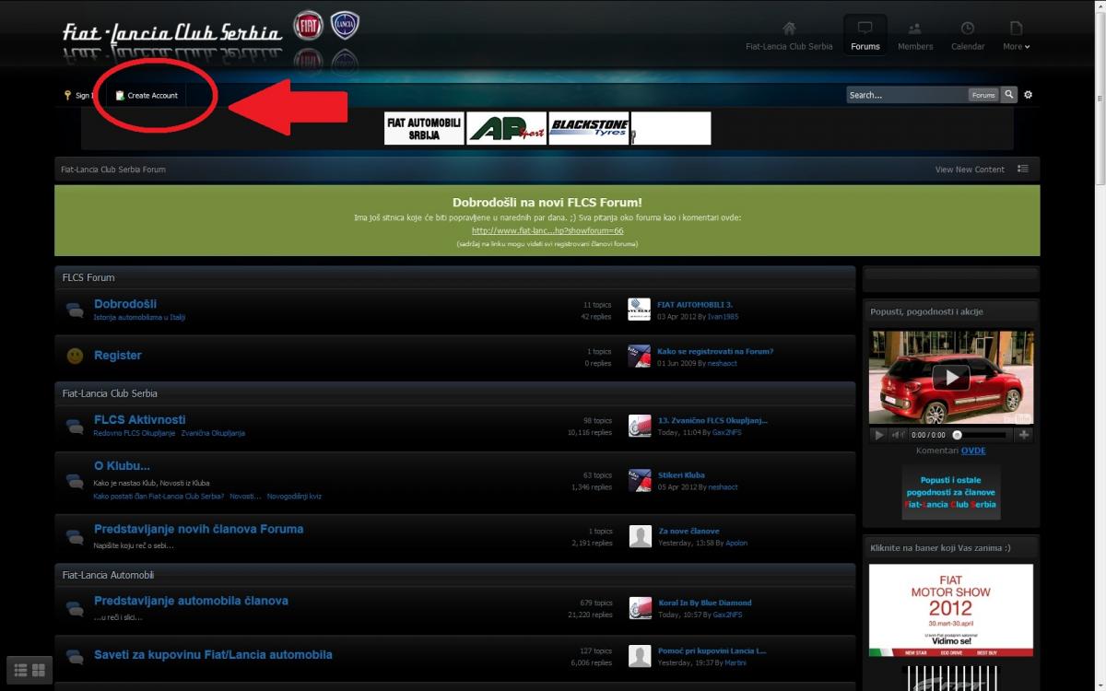The height and width of the screenshot is (691, 1106).
Task: Open the Forums search scope selector
Action: (x=983, y=95)
